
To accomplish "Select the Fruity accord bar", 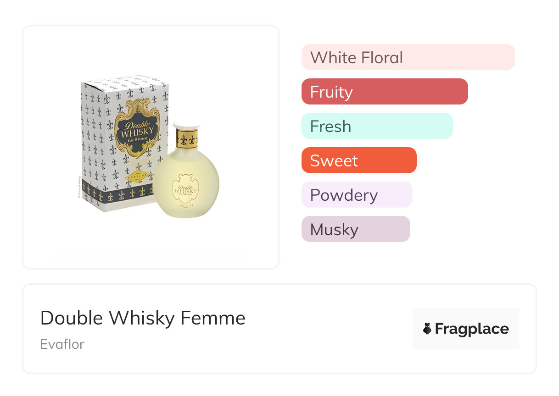I will [384, 92].
